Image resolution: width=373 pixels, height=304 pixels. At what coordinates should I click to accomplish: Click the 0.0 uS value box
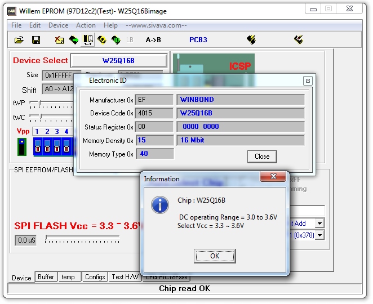(x=26, y=240)
